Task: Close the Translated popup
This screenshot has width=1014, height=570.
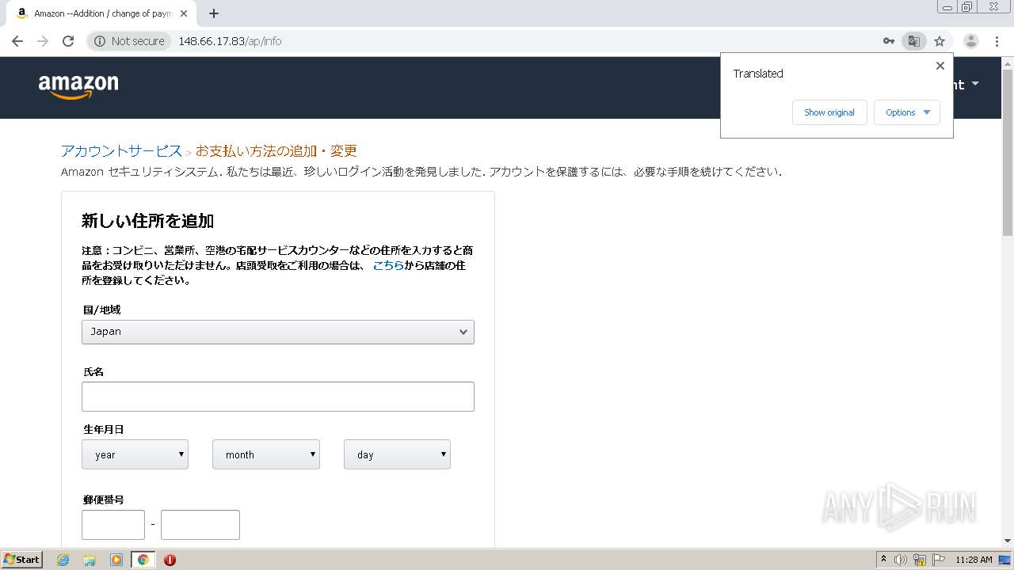Action: pyautogui.click(x=940, y=66)
